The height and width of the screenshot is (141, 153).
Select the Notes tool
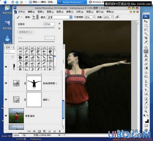click(x=146, y=99)
